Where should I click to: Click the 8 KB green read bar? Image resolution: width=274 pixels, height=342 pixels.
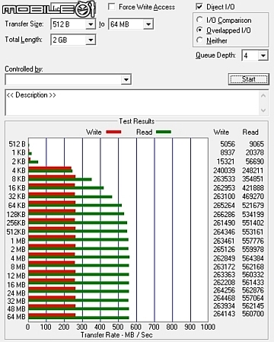[x=60, y=179]
